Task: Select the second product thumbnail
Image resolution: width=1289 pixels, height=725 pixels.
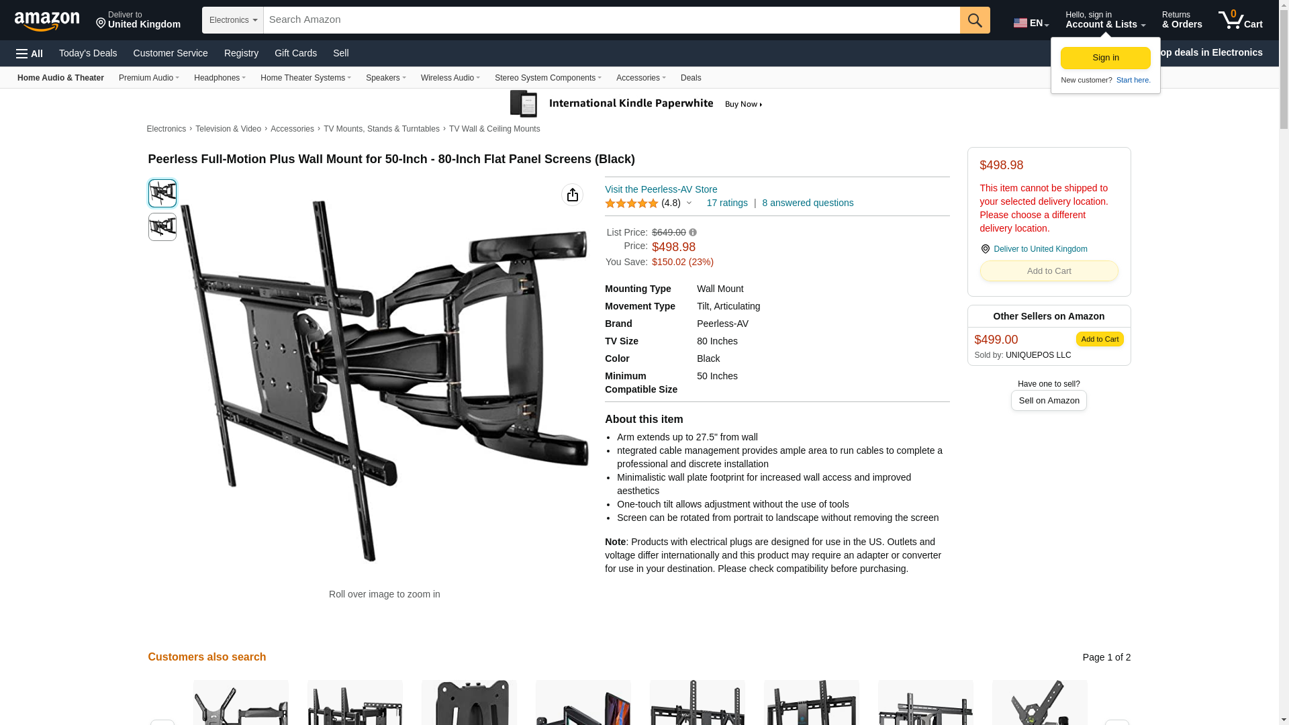Action: pos(162,227)
